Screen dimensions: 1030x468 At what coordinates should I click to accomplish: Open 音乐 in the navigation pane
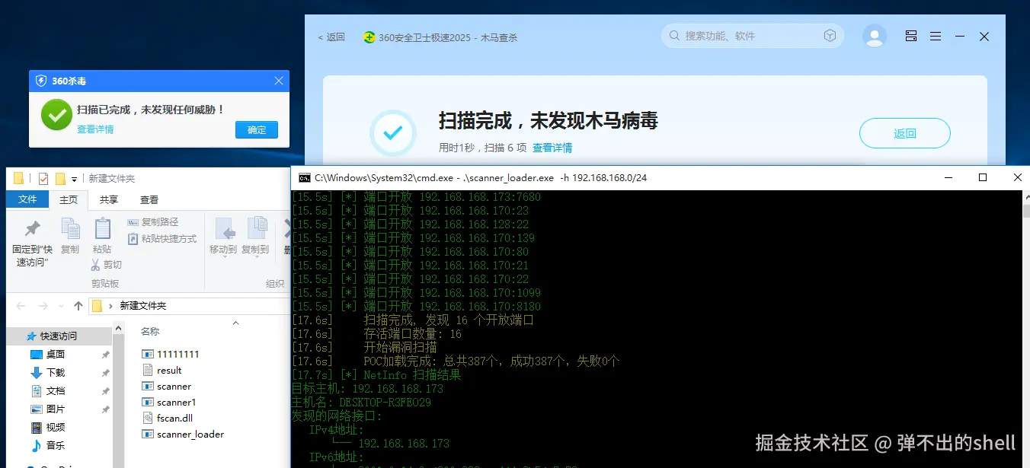tap(56, 445)
